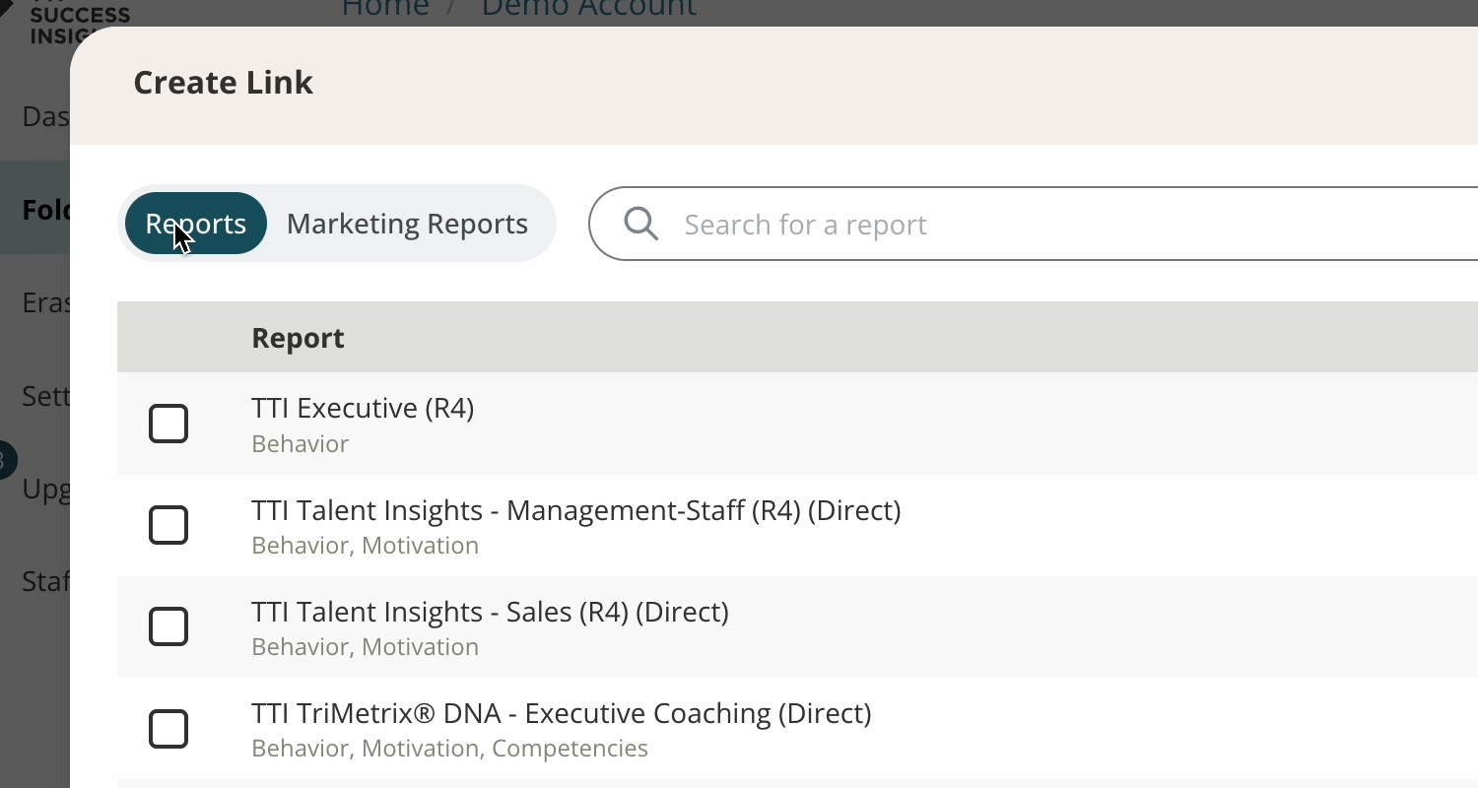Tick the Management-Staff (R4) report checkbox
Viewport: 1478px width, 788px height.
pyautogui.click(x=168, y=525)
